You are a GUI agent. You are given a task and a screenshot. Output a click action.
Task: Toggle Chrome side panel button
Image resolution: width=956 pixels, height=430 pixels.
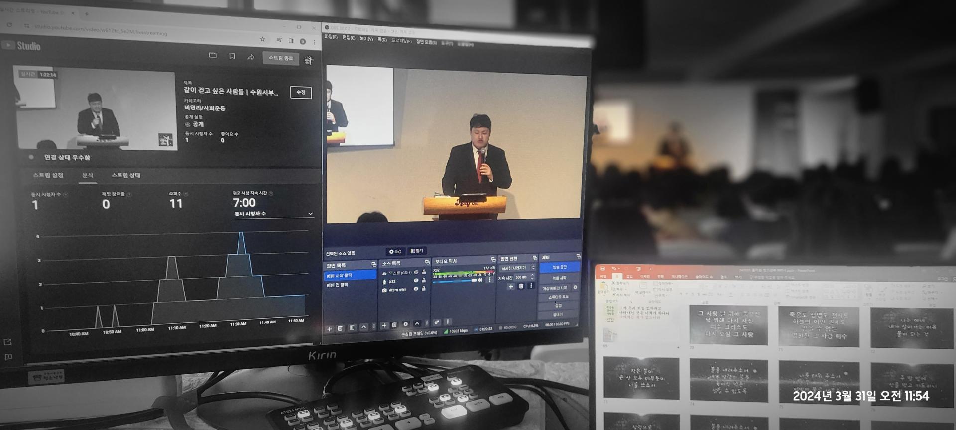pos(291,41)
